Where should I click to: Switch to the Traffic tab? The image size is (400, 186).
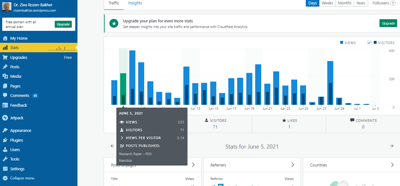[x=114, y=3]
